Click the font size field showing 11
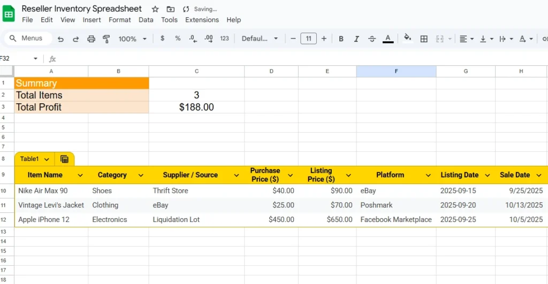Screen dimensions: 548x284 coord(309,39)
